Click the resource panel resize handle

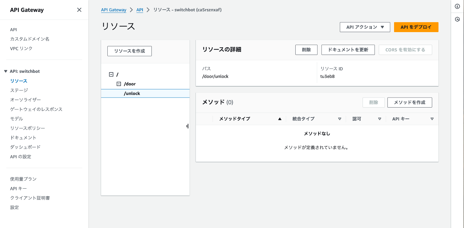click(x=187, y=126)
